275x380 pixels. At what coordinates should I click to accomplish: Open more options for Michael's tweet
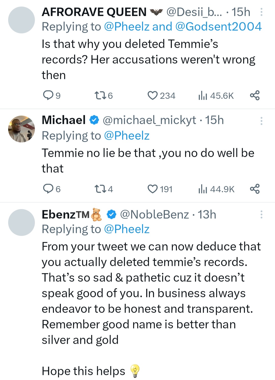coord(261,121)
